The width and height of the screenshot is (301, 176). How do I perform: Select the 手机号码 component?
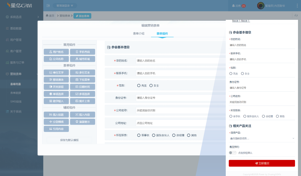pyautogui.click(x=82, y=51)
